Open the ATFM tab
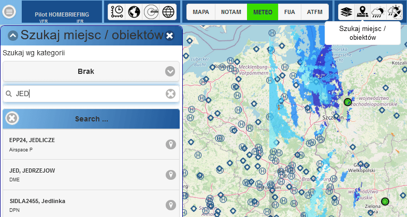Viewport: 407px width, 217px height. point(315,12)
